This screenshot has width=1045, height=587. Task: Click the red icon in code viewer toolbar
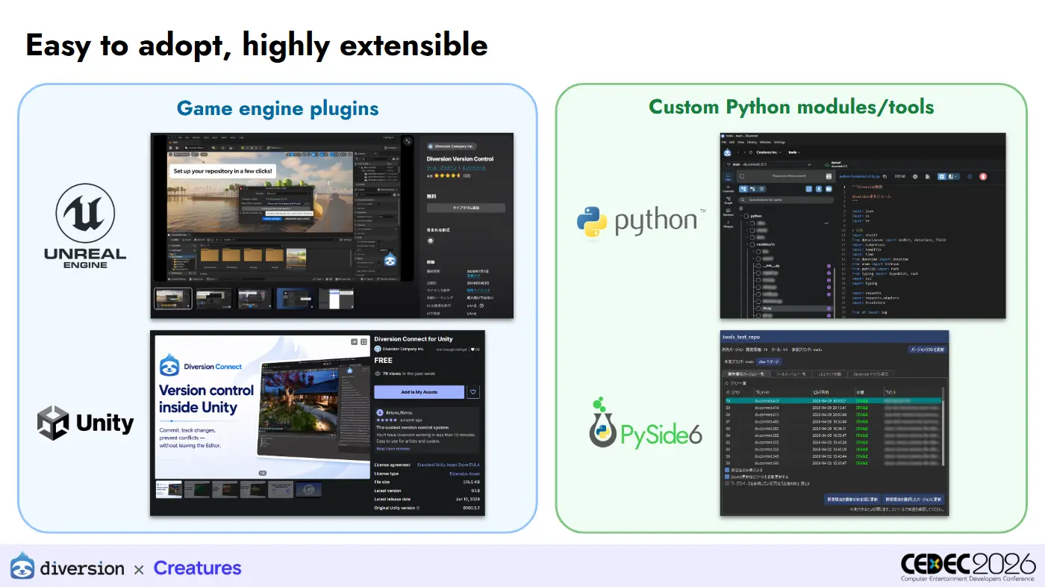tap(983, 176)
